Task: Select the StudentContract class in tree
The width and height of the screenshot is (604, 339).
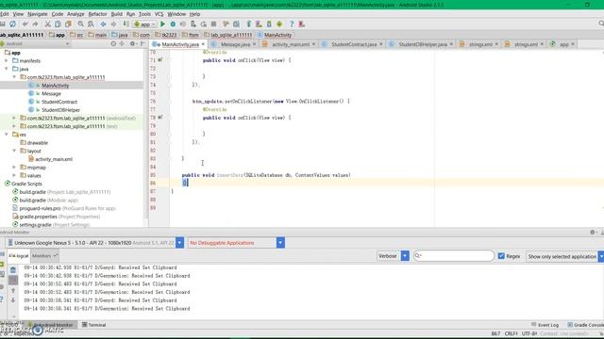Action: 59,102
